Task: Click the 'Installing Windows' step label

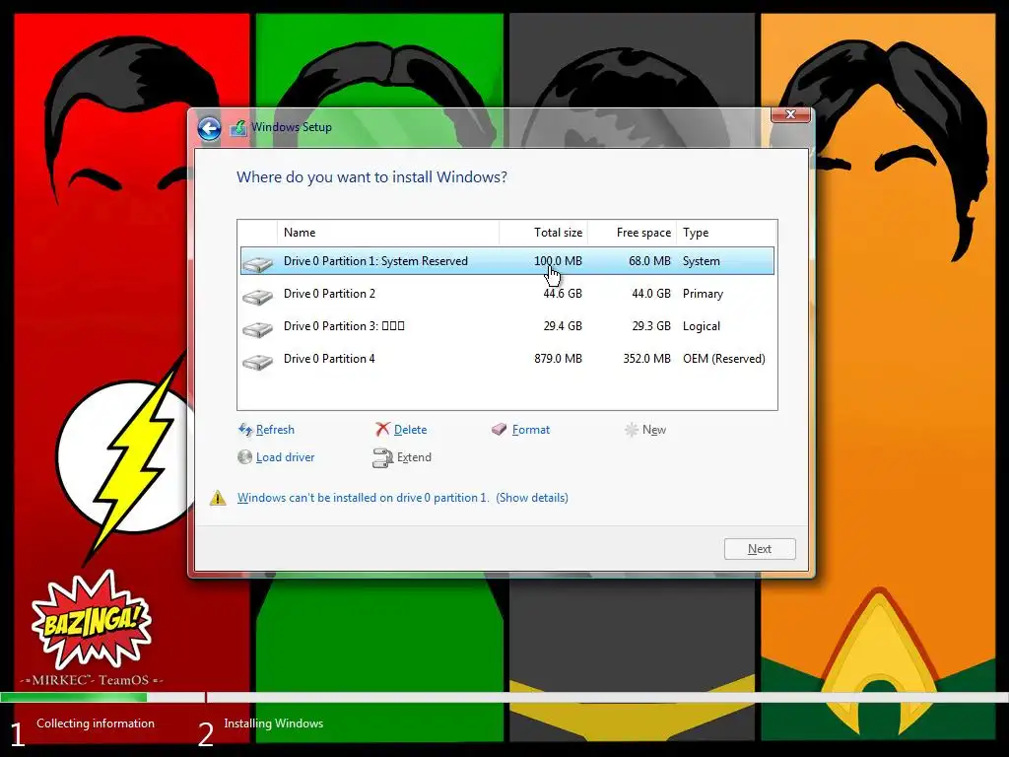Action: [x=274, y=723]
